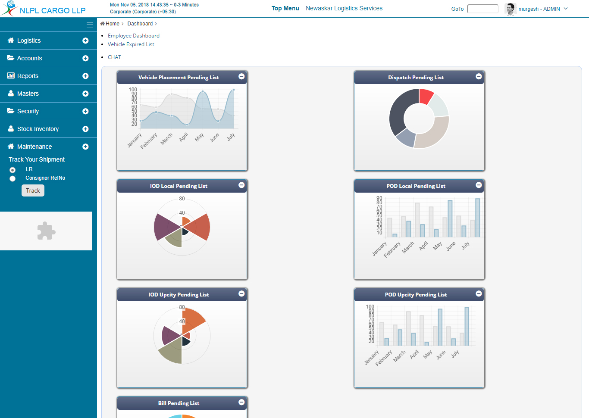Click the red segment of Dispatch donut chart
This screenshot has width=589, height=418.
(x=425, y=96)
